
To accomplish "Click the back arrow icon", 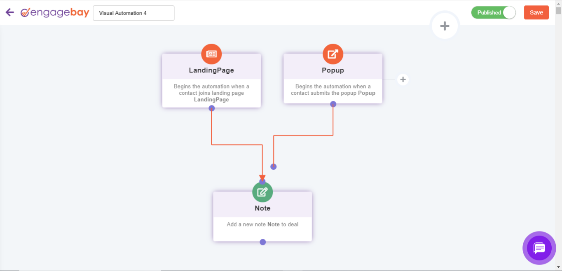I will (x=10, y=12).
